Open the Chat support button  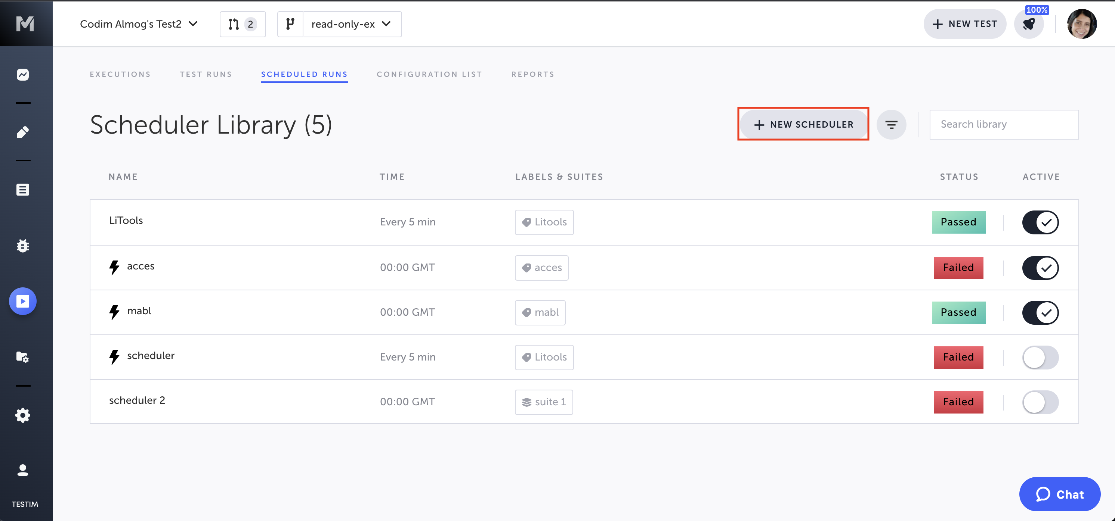point(1060,494)
